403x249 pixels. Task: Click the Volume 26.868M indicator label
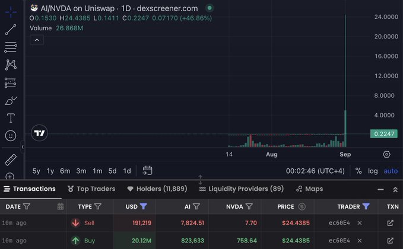(x=56, y=28)
